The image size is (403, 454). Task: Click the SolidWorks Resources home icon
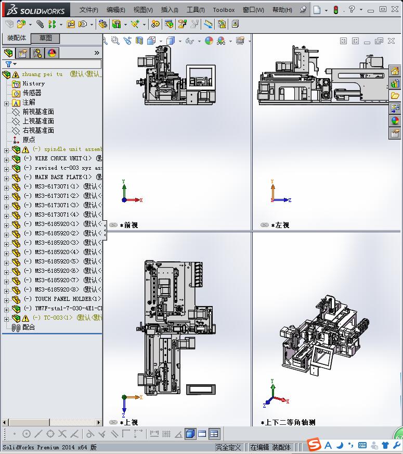pos(395,71)
